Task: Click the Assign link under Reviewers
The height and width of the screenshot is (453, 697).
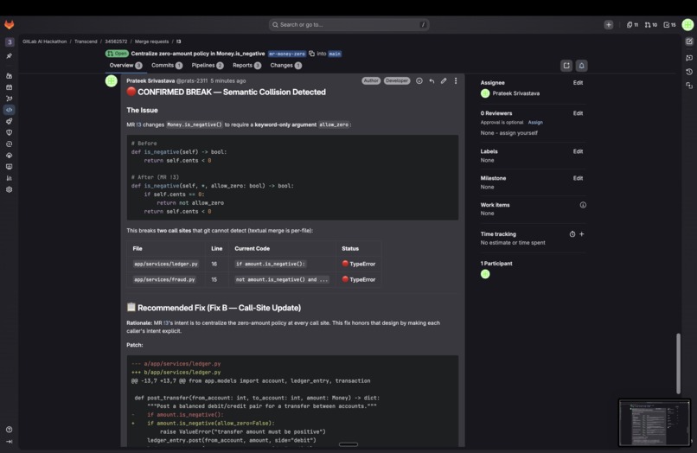Action: [535, 122]
